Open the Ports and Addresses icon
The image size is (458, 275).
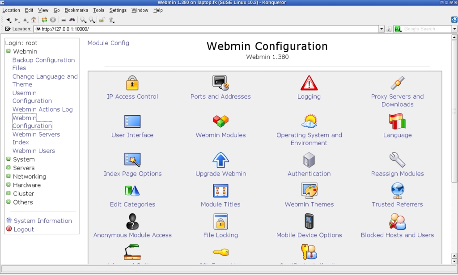click(x=221, y=83)
